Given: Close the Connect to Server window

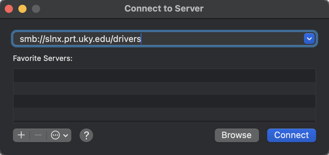Looking at the screenshot, I should [x=9, y=9].
